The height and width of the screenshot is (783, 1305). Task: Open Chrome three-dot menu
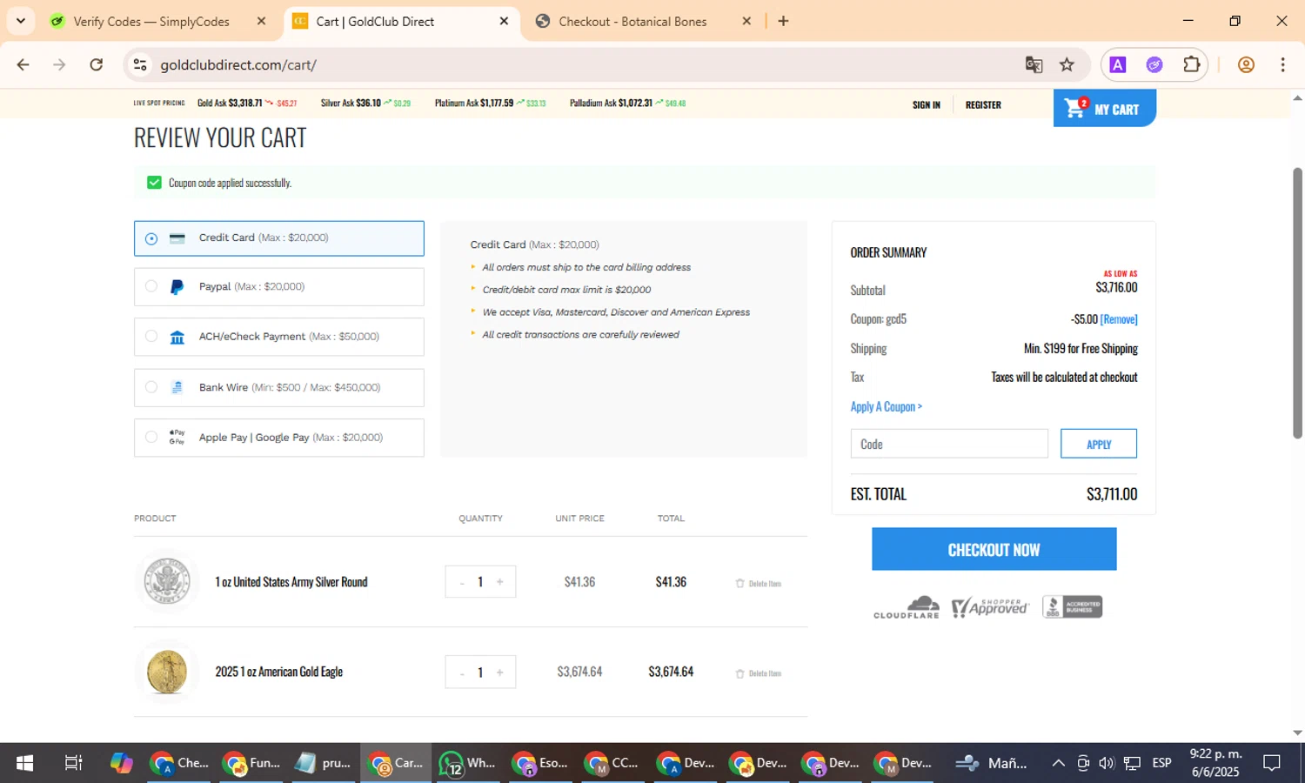tap(1282, 64)
